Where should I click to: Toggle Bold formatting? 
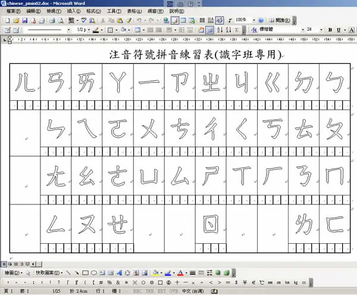pyautogui.click(x=330, y=30)
